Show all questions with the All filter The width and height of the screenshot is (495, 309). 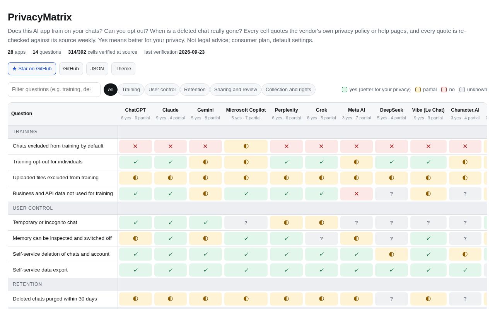pyautogui.click(x=111, y=90)
